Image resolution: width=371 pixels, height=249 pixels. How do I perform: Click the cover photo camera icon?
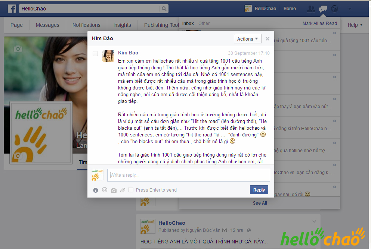pos(18,49)
